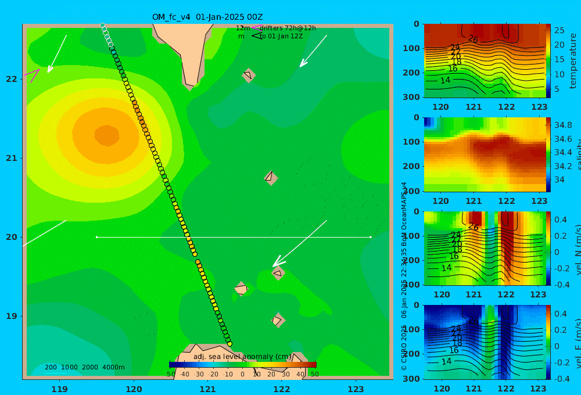The height and width of the screenshot is (395, 581).
Task: Click the longitude label '121' on the main map
Action: (208, 389)
